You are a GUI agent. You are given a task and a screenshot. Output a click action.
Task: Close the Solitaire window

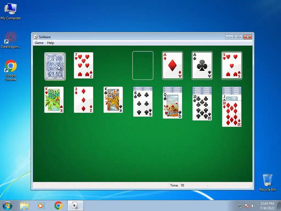[x=248, y=37]
